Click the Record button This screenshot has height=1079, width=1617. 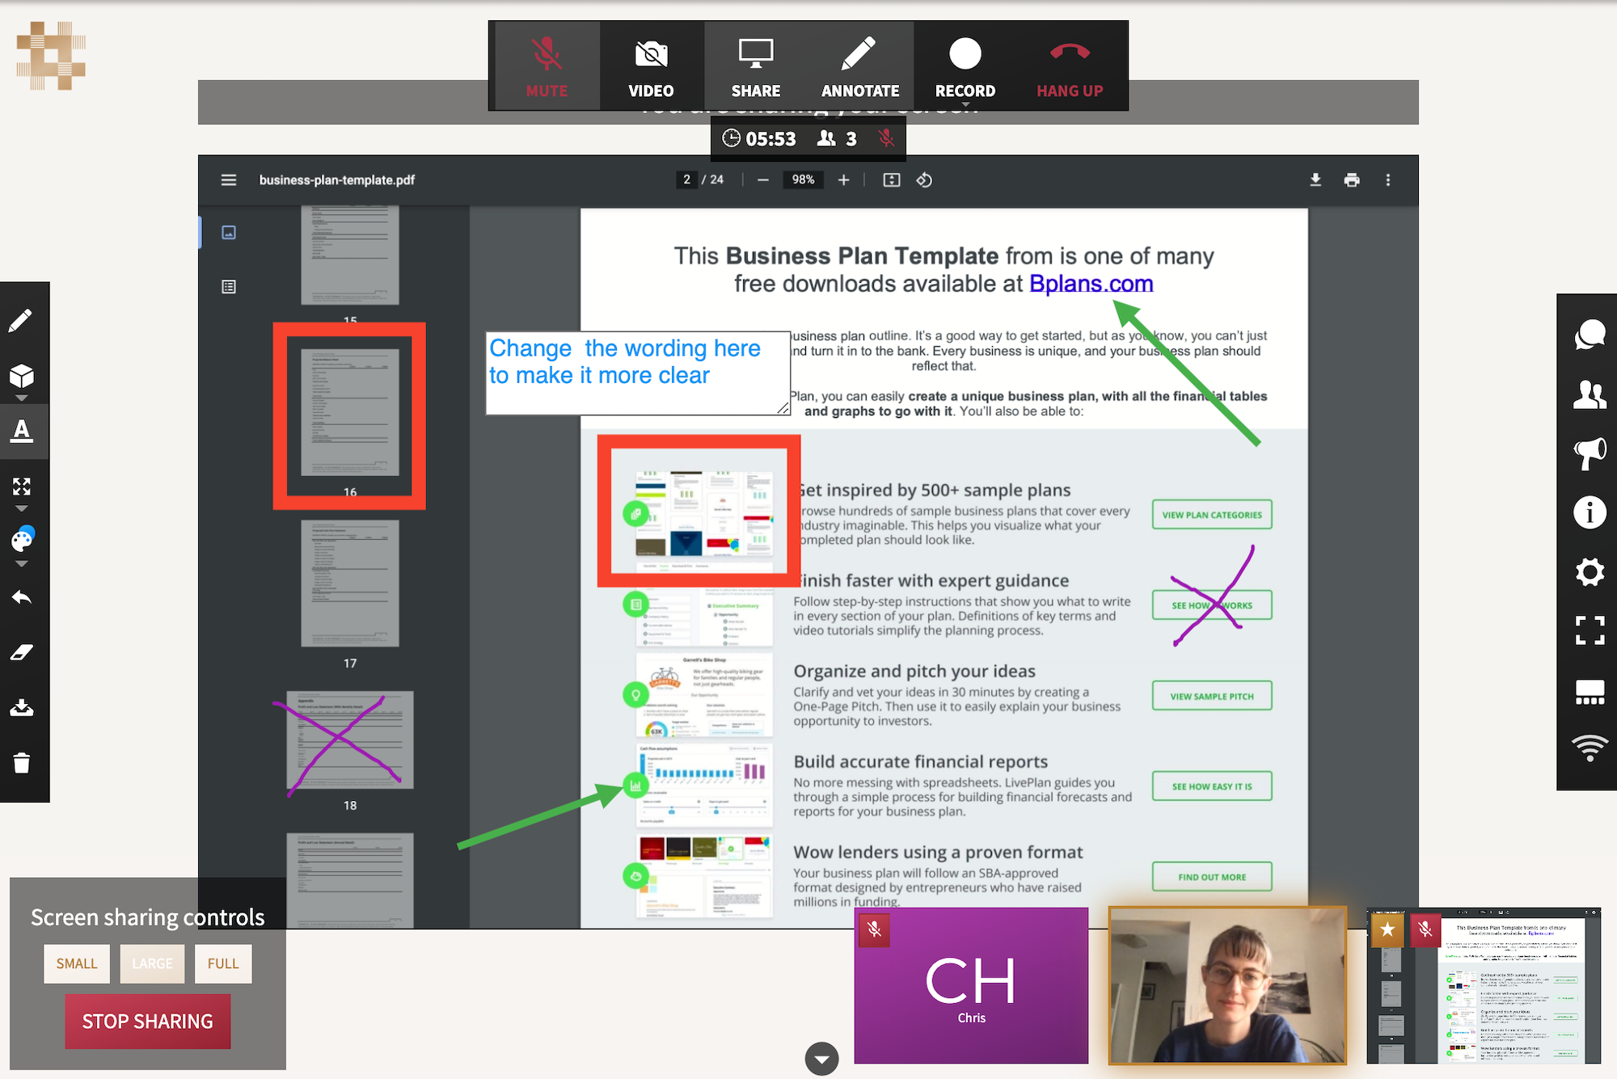(x=963, y=66)
